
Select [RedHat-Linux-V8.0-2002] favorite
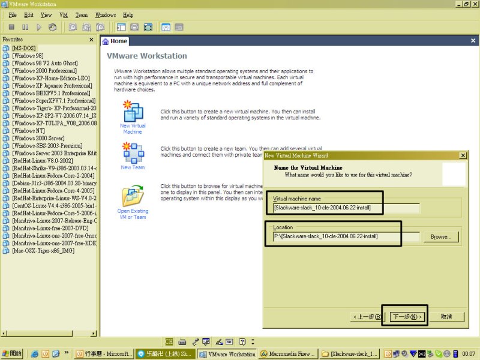point(43,161)
